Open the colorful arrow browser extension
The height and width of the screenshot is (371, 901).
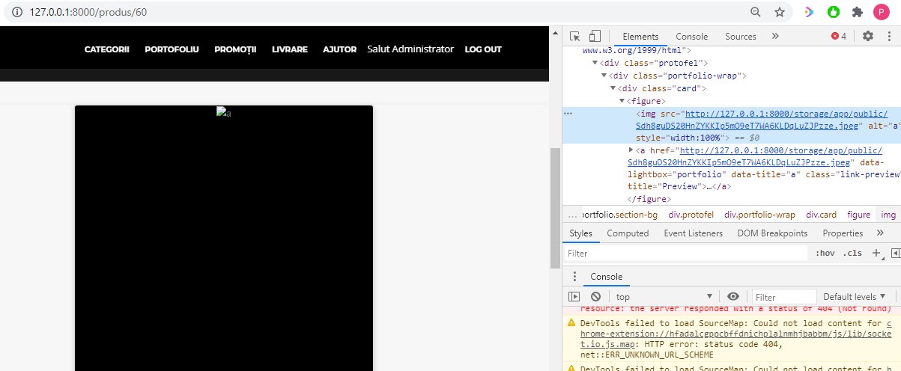(x=809, y=12)
